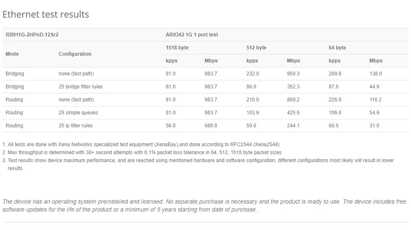Click the 64 byte column header
The image size is (411, 230).
point(337,48)
